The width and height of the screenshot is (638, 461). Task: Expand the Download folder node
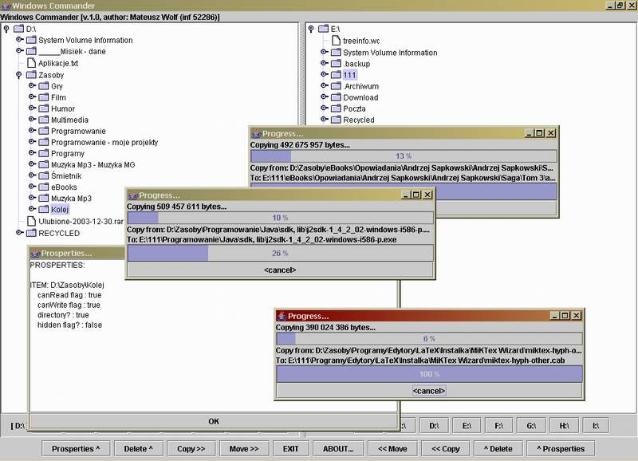(x=325, y=97)
